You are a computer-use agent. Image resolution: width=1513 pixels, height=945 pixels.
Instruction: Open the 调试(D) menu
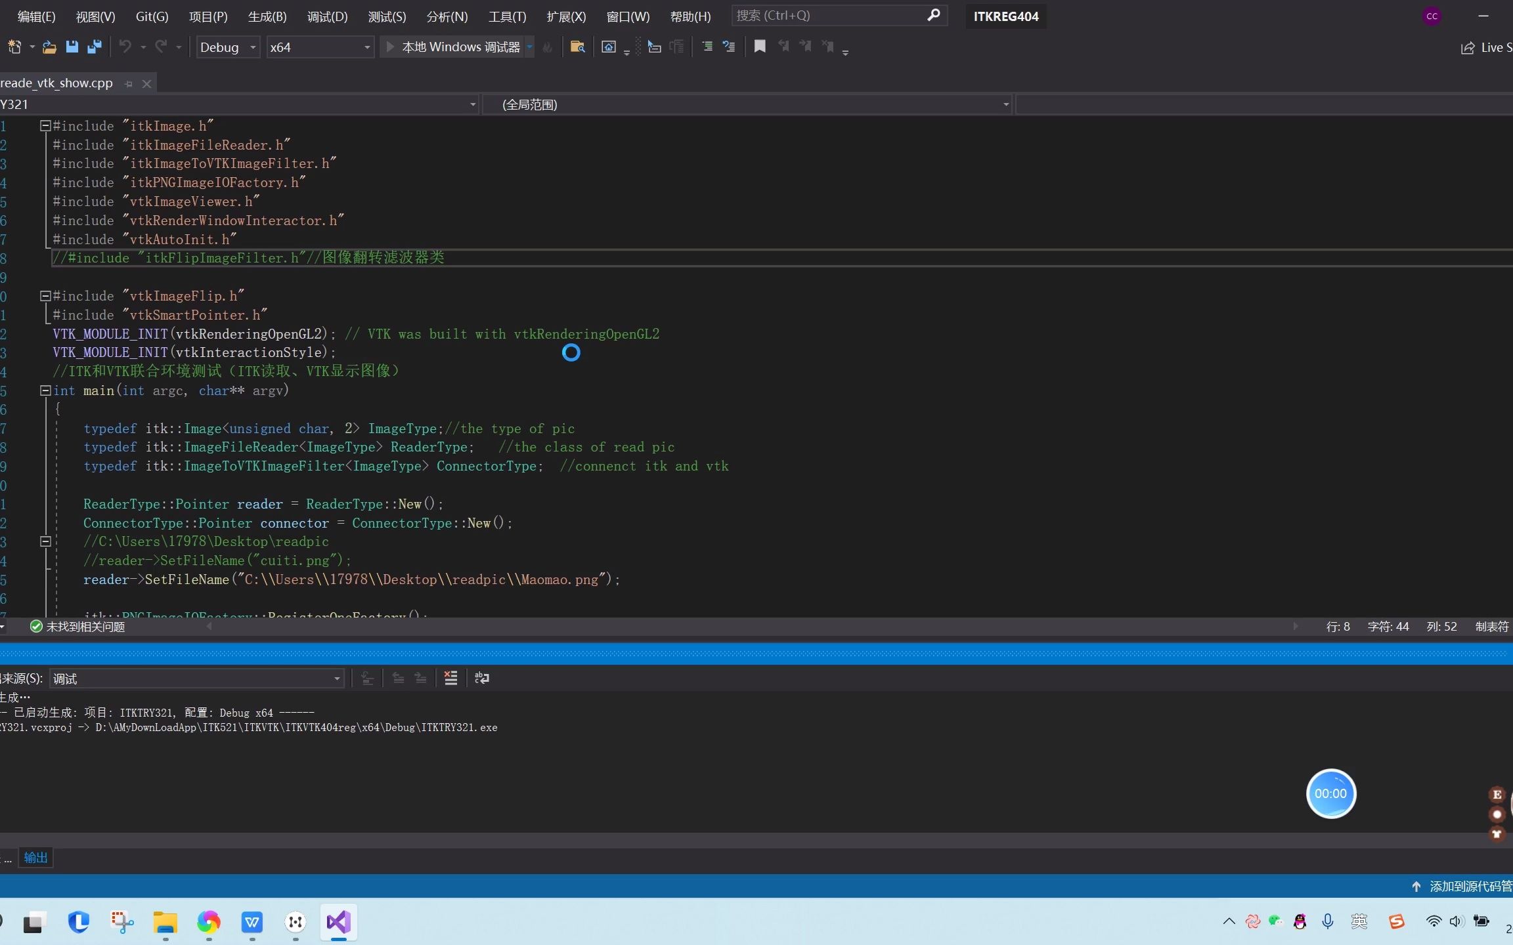pyautogui.click(x=327, y=16)
